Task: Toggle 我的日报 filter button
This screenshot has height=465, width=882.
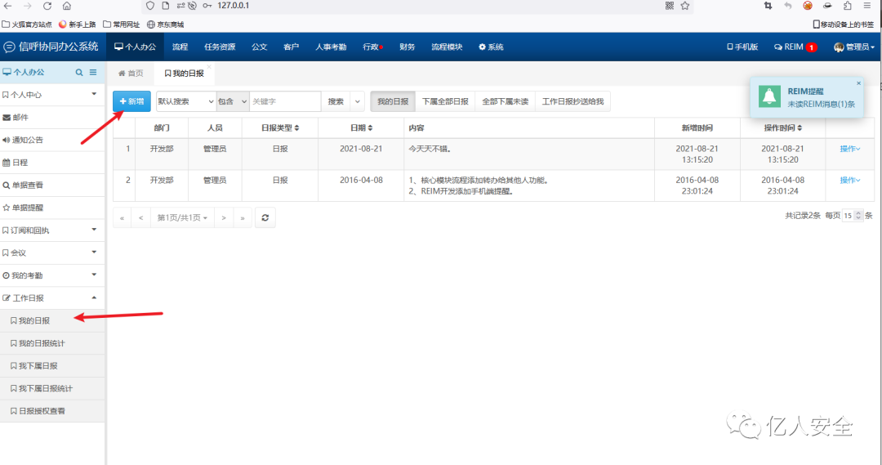Action: (393, 101)
